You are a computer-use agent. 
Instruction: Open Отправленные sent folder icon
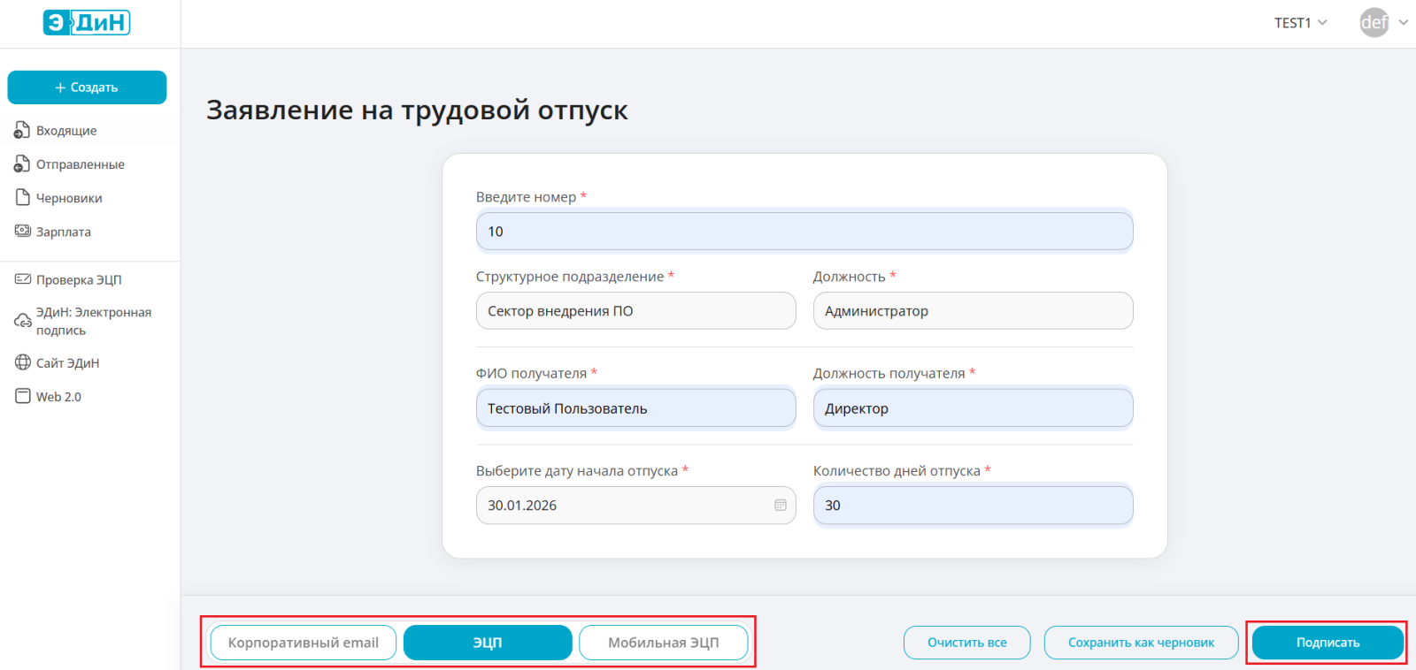pyautogui.click(x=22, y=164)
